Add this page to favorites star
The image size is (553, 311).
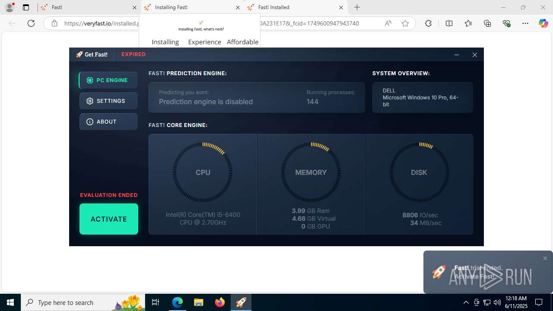pyautogui.click(x=405, y=23)
